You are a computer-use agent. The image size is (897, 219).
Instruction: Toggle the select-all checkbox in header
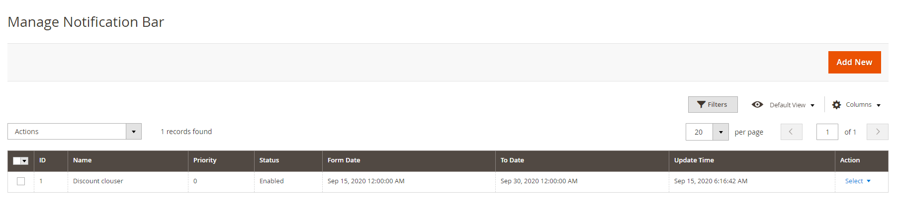pyautogui.click(x=17, y=161)
